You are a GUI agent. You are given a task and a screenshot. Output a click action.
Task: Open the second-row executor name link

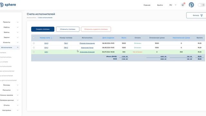click(87, 48)
